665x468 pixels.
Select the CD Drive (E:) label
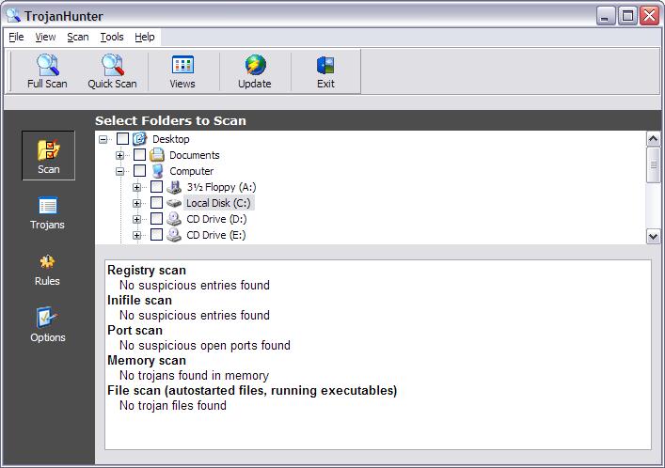pos(216,235)
